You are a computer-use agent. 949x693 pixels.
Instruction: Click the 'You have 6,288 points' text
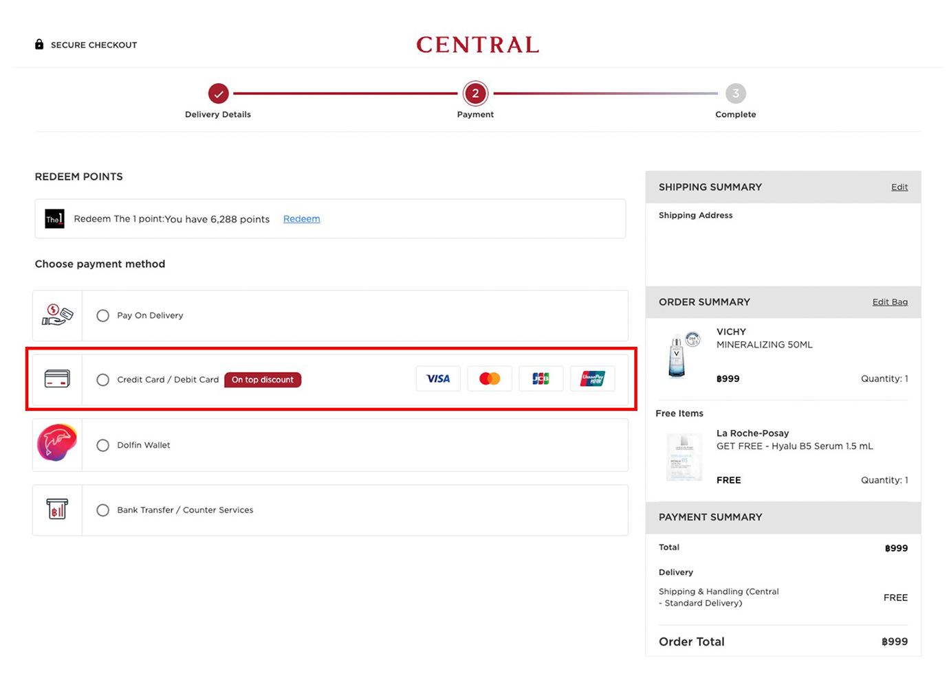217,219
